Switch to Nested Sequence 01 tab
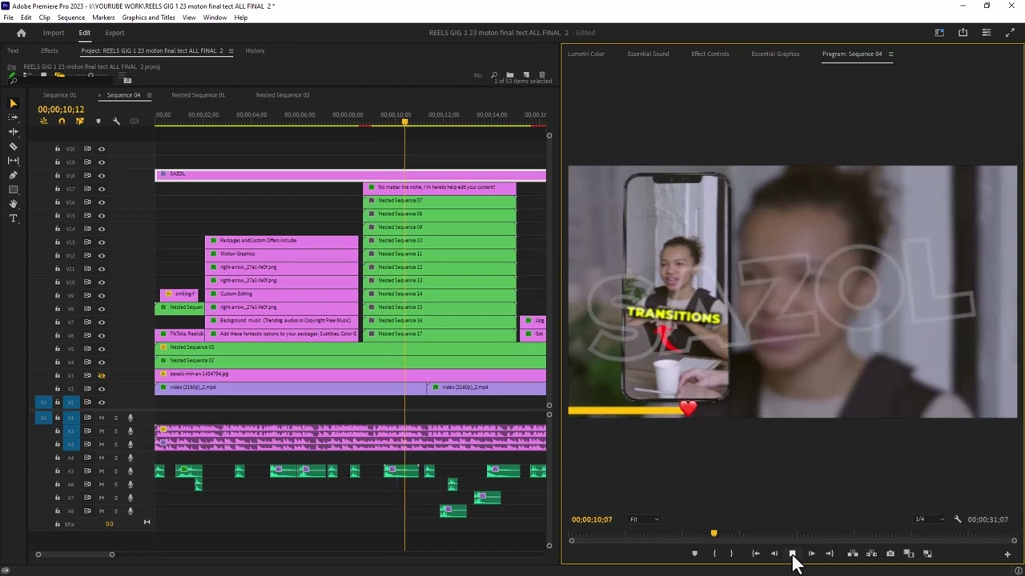The height and width of the screenshot is (576, 1025). point(198,94)
